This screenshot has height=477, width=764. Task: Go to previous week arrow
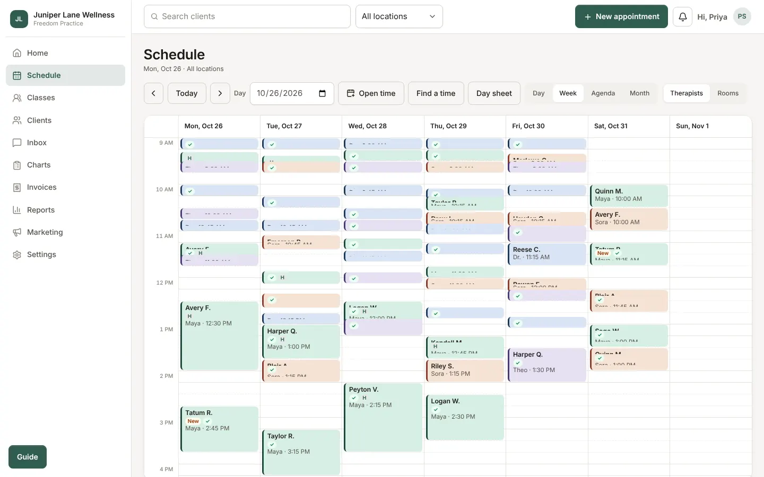pyautogui.click(x=153, y=93)
